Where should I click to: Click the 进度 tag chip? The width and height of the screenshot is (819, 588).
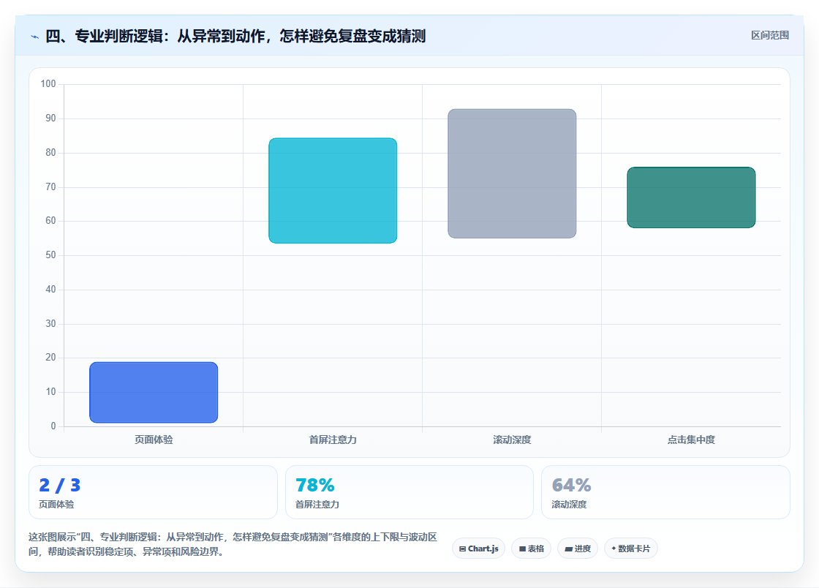point(578,549)
